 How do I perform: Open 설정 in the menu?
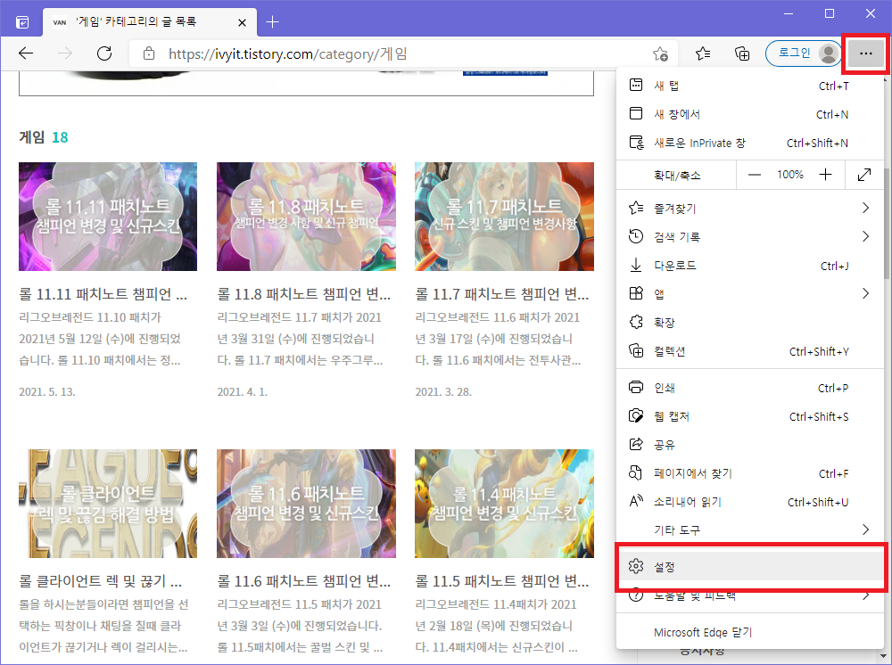pos(750,567)
